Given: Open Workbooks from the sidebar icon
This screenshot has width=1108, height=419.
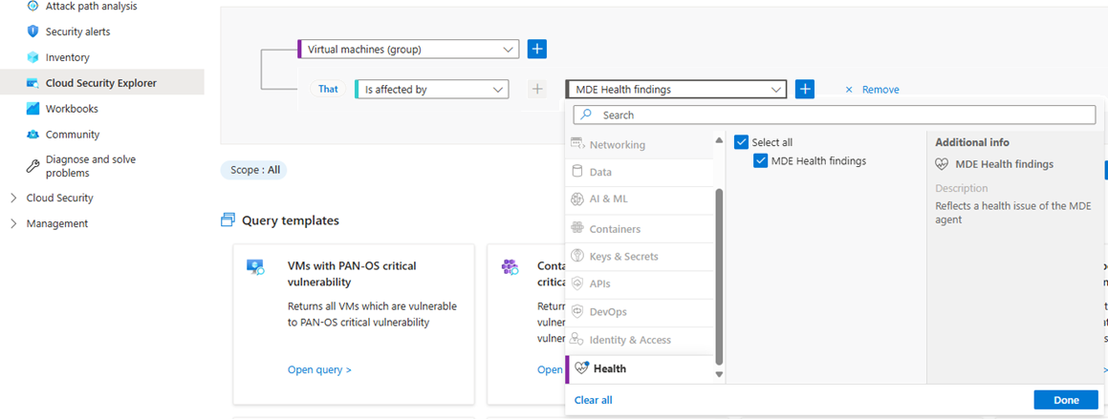Looking at the screenshot, I should tap(33, 109).
